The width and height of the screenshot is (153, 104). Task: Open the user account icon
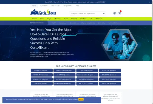pos(115,13)
